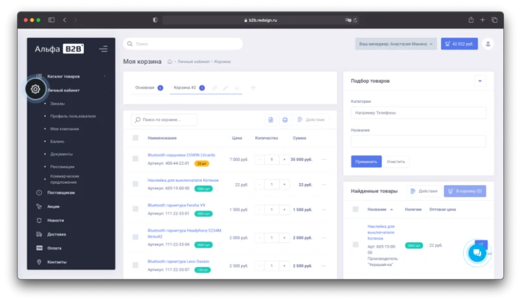Click the print cart icon
The height and width of the screenshot is (303, 521).
(285, 120)
